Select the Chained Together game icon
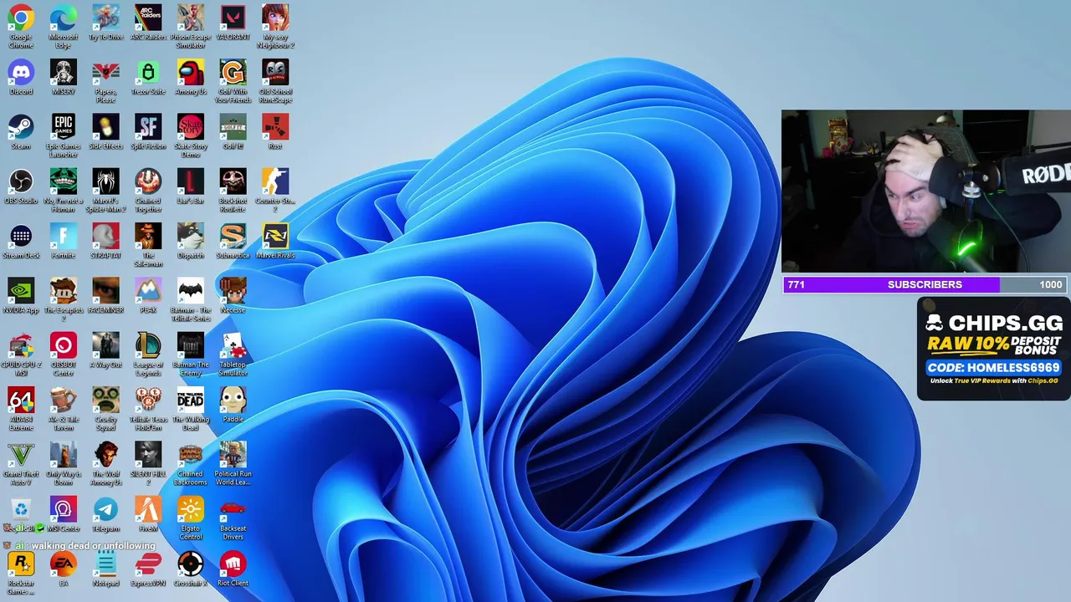 (x=148, y=181)
